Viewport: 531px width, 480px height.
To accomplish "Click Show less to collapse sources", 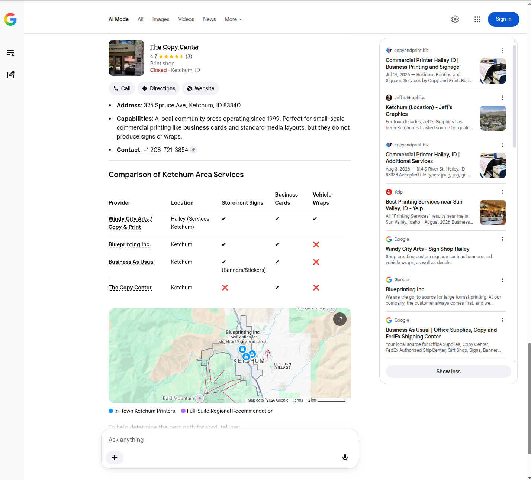I will click(448, 372).
